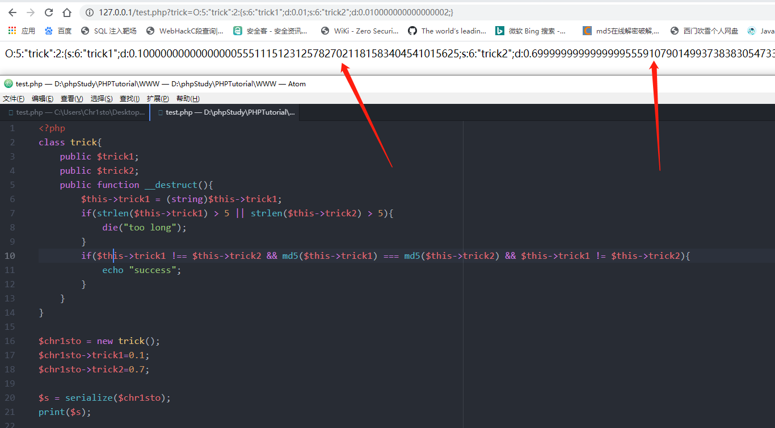Open the 帮助(H) menu
The image size is (775, 428).
coord(188,99)
